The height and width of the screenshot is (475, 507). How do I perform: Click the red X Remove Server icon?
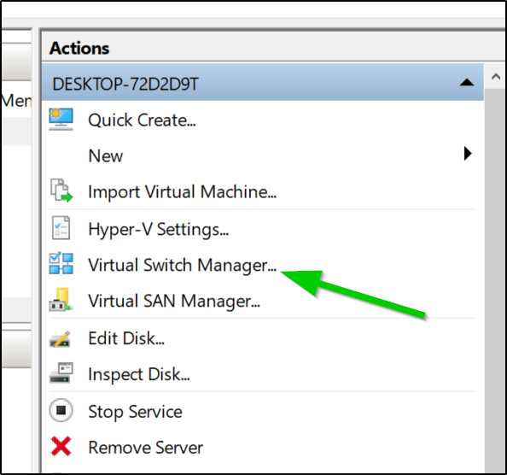tap(61, 447)
